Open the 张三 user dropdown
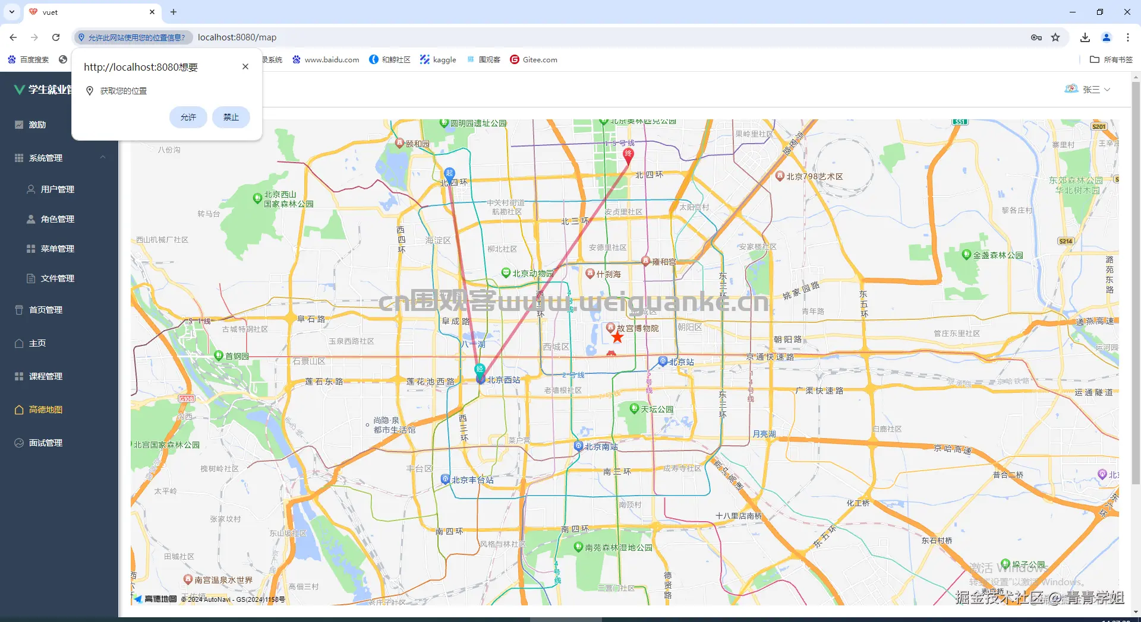 pyautogui.click(x=1096, y=90)
